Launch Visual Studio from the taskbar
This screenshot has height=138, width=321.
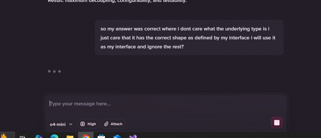coord(133,136)
